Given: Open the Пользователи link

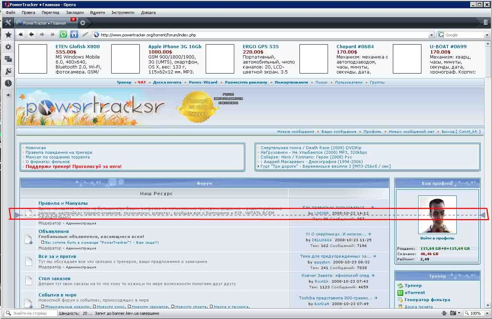Looking at the screenshot, I should click(349, 82).
